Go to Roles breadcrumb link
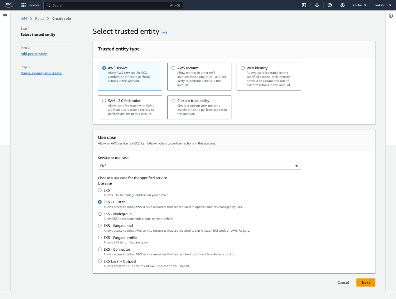Screen dimensions: 396x299 click(39, 19)
